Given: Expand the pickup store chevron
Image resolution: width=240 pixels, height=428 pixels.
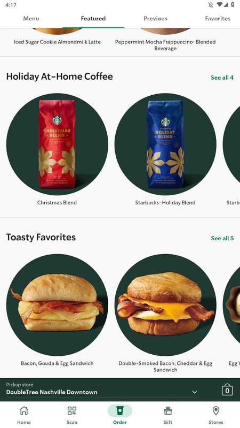Looking at the screenshot, I should click(x=195, y=392).
